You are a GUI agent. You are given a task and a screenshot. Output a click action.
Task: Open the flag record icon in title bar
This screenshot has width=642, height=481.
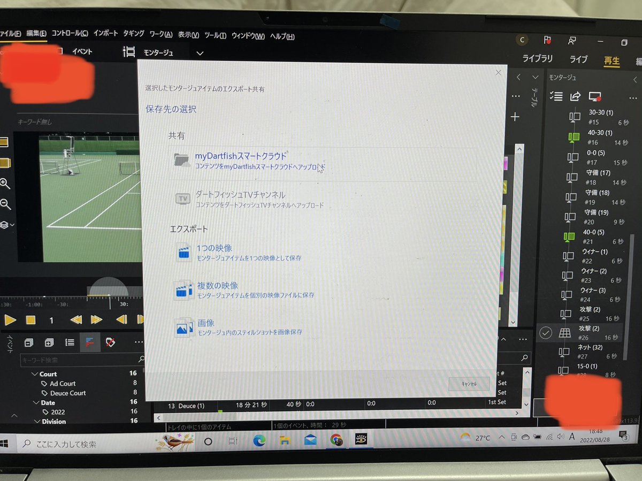click(547, 40)
